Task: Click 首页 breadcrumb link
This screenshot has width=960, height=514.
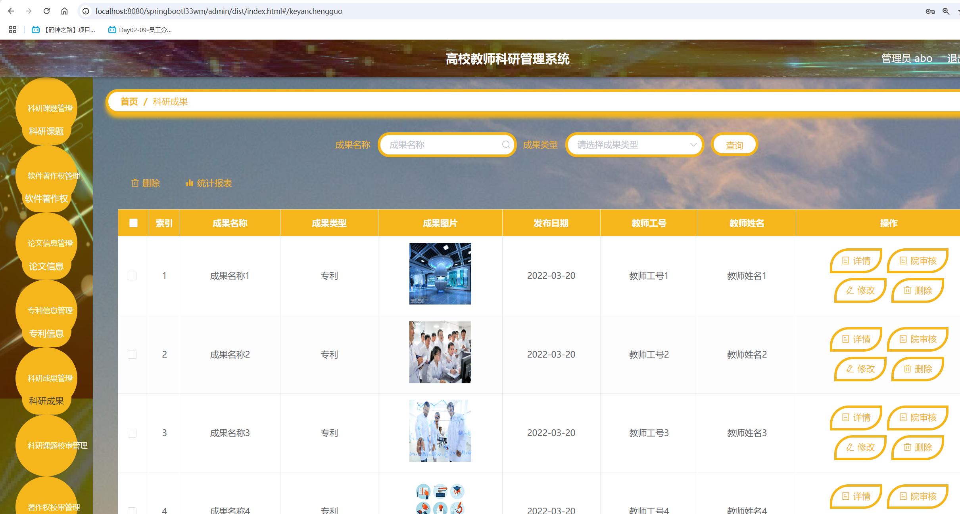Action: tap(129, 102)
